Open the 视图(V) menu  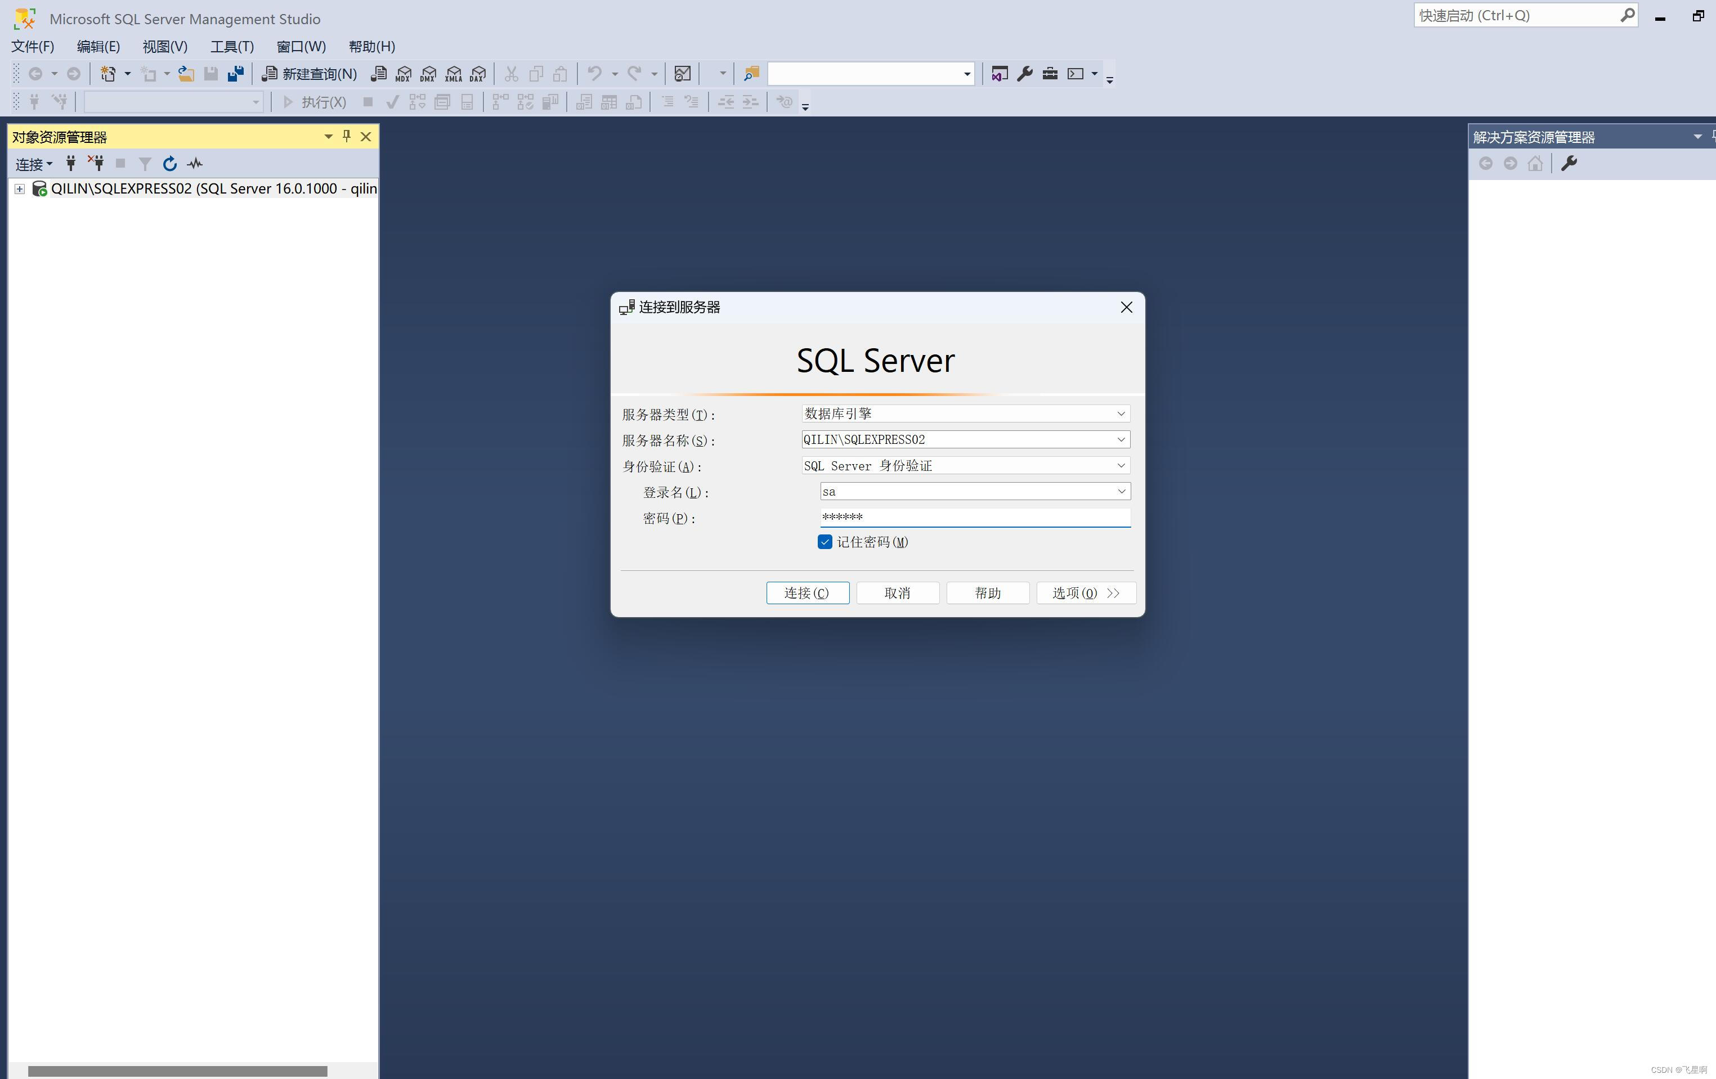(164, 46)
